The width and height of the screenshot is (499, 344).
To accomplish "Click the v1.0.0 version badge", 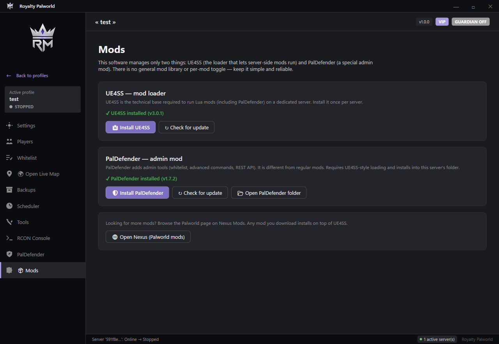I will [x=424, y=22].
